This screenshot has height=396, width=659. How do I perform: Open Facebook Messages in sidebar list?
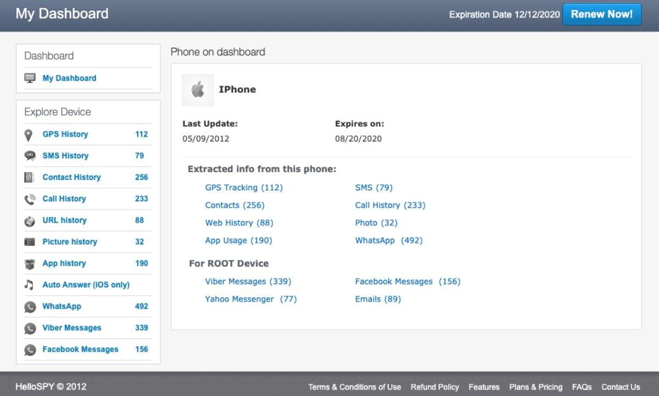80,349
